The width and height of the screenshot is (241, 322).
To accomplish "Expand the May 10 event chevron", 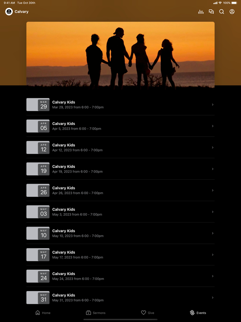I will pos(213,233).
